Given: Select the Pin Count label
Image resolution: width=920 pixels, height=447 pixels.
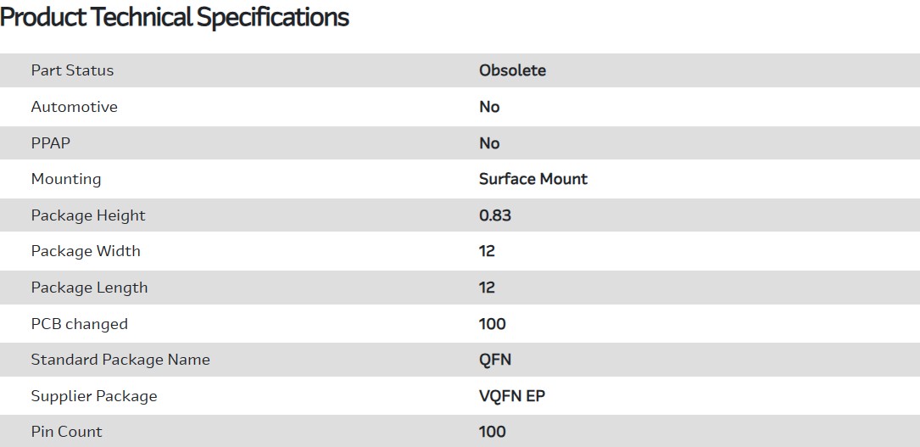Looking at the screenshot, I should pos(66,432).
